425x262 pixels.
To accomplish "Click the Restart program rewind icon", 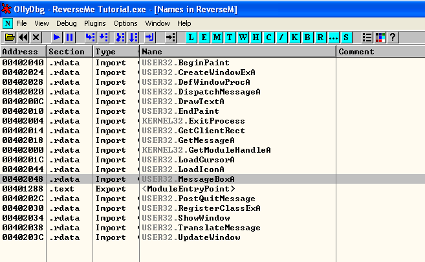I will coord(23,37).
